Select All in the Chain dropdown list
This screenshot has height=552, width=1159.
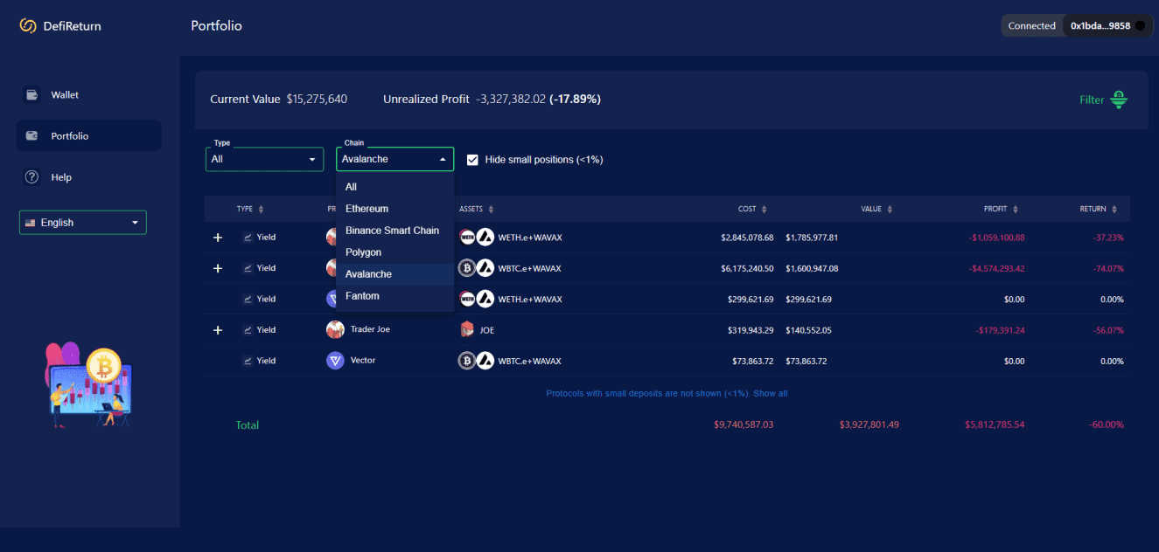pyautogui.click(x=395, y=187)
